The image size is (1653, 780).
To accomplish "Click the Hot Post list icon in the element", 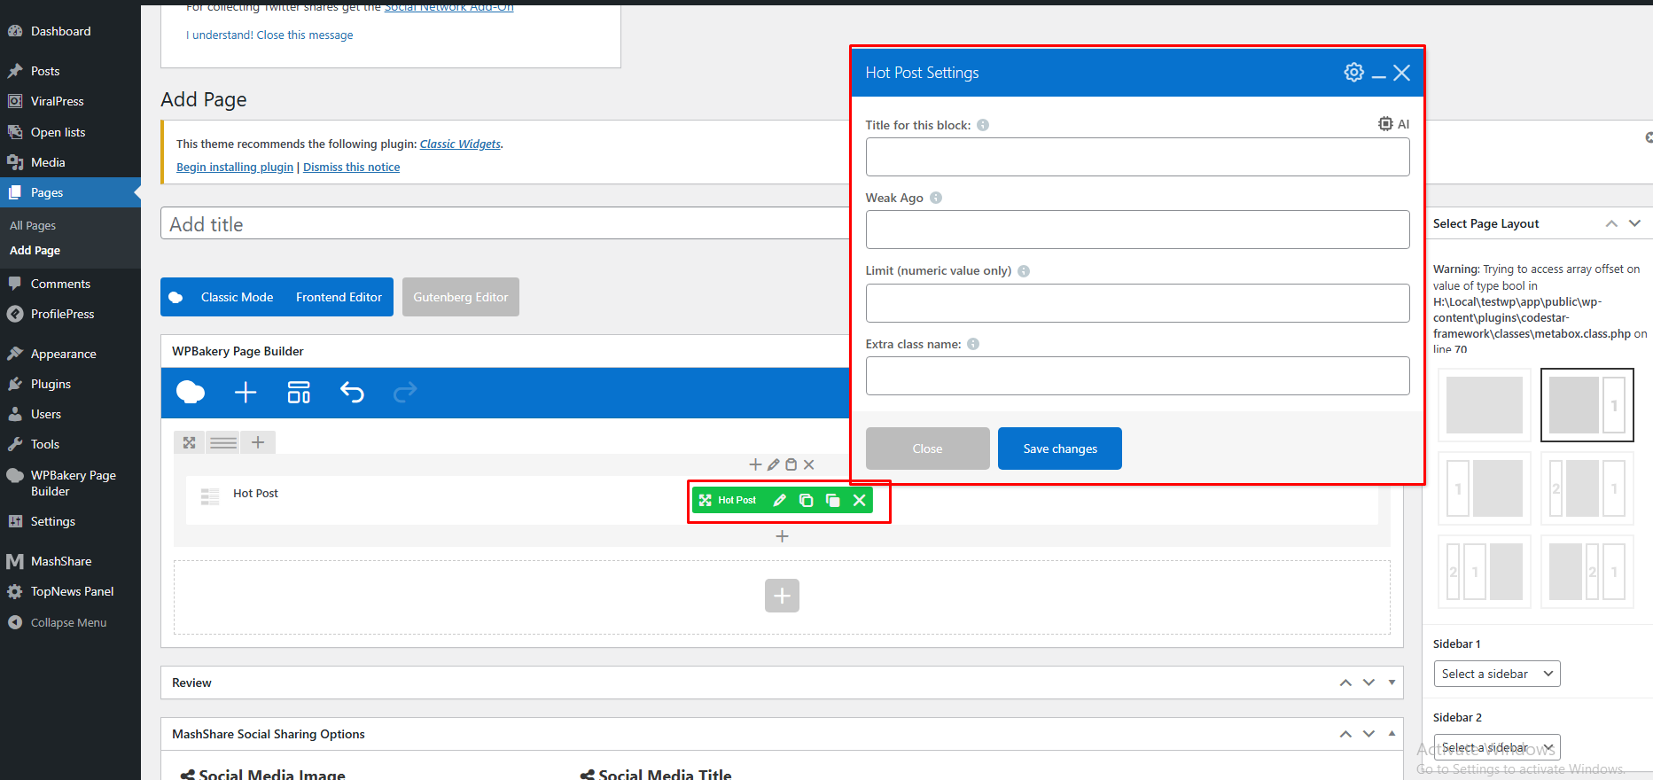I will 210,497.
